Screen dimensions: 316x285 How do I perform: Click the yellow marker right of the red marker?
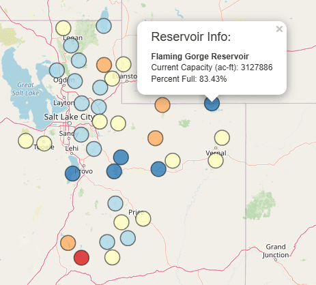(112, 257)
